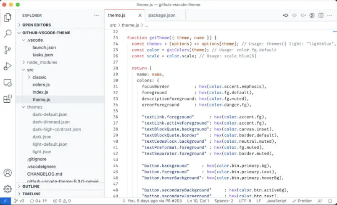This screenshot has height=205, width=337.
Task: Open the Manage gear menu
Action: click(8, 189)
